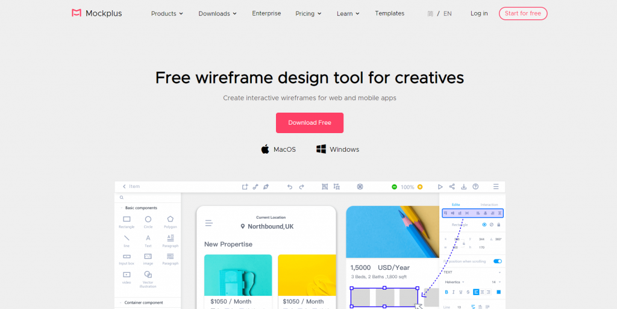
Task: Click the components search magnifier icon
Action: click(122, 198)
